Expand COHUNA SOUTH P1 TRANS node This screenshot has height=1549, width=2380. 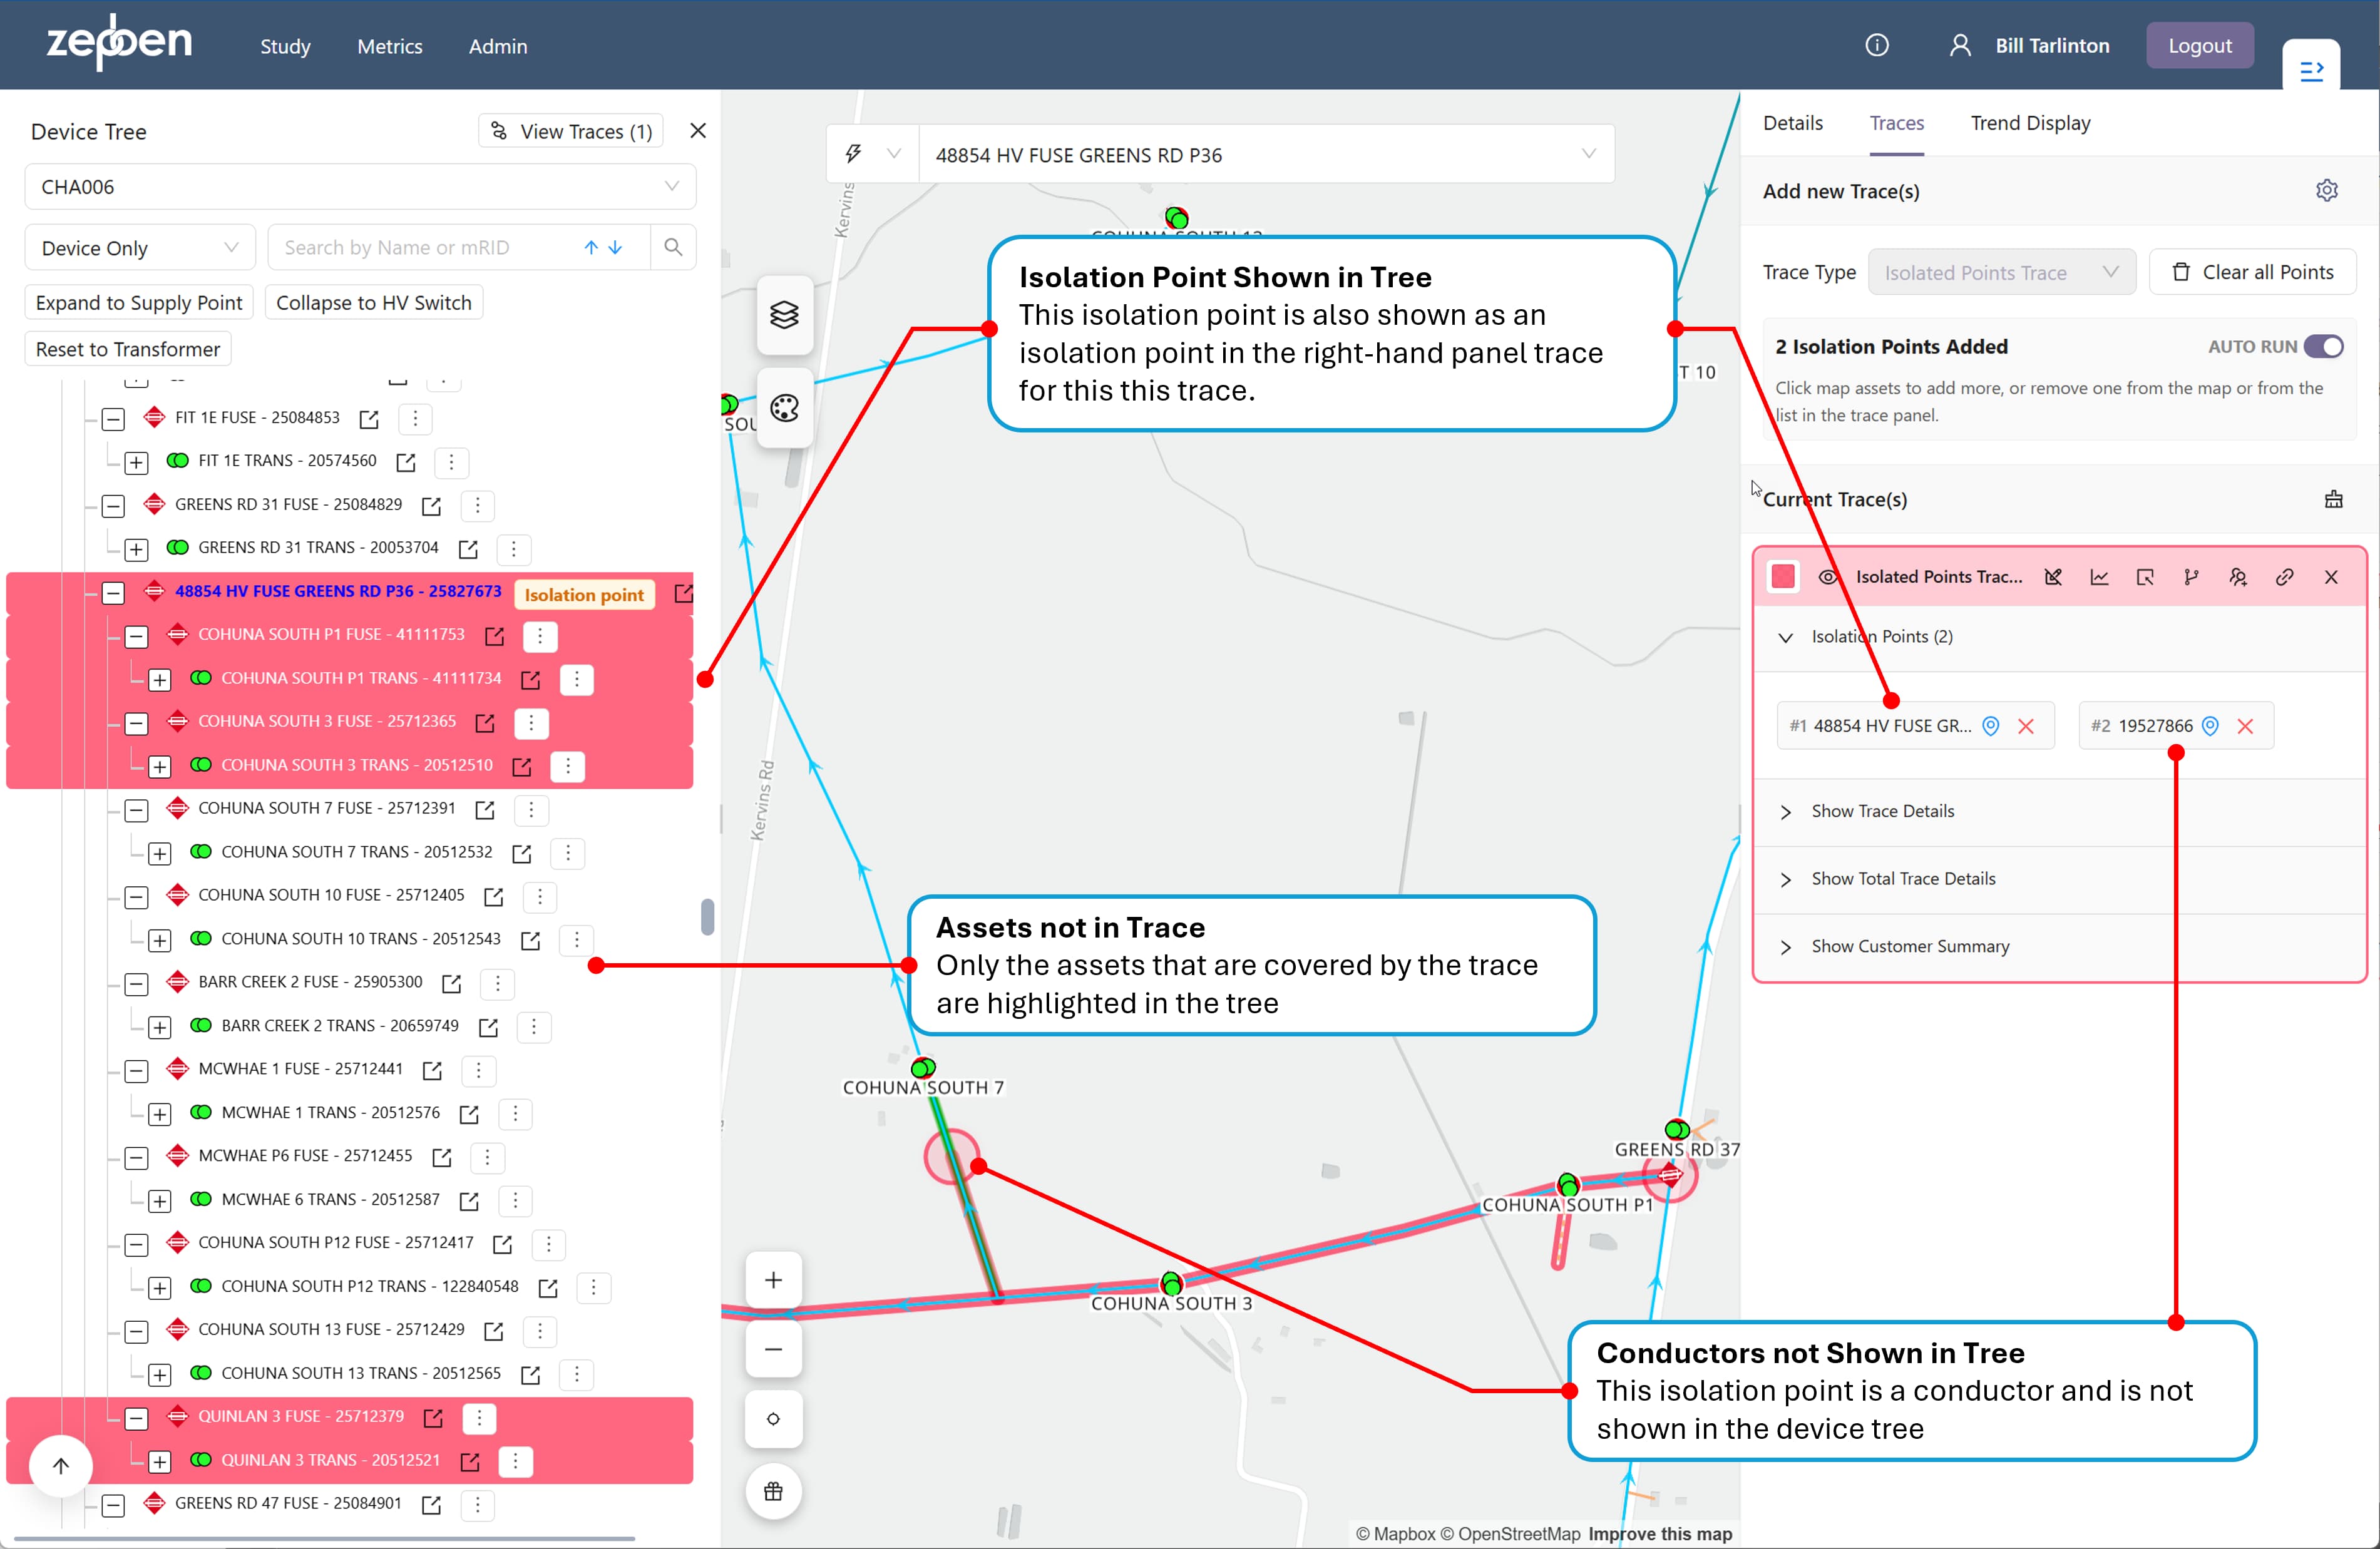[159, 680]
